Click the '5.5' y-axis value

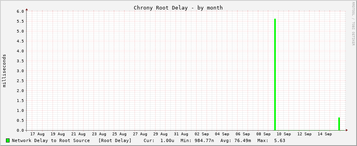[20, 21]
